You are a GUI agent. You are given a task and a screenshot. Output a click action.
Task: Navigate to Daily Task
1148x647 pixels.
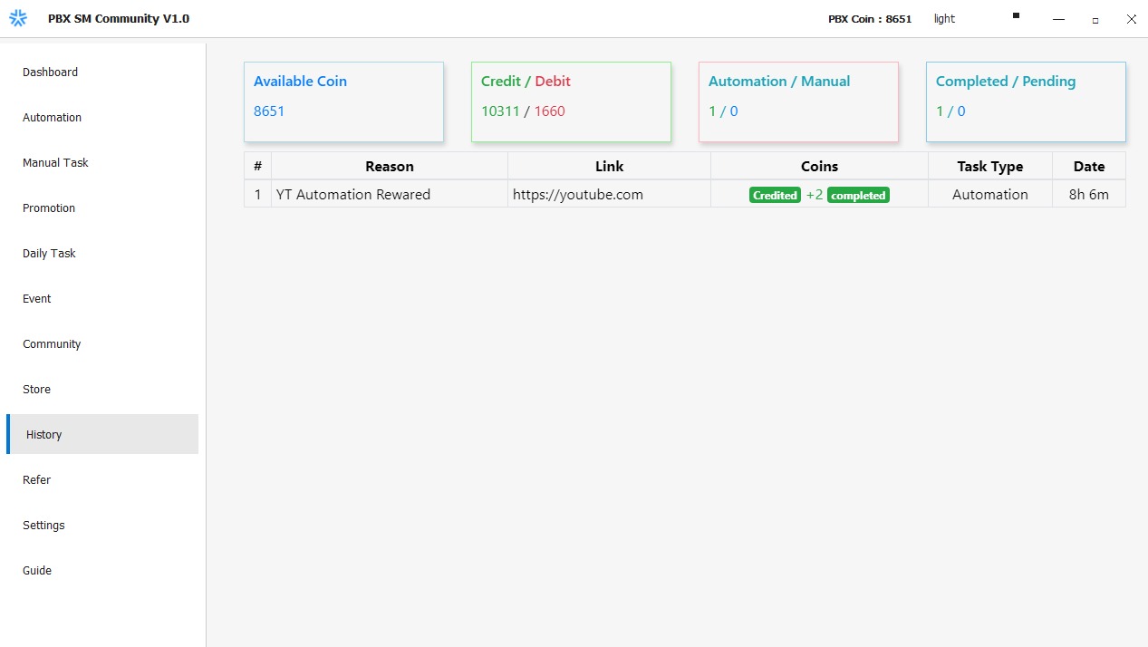click(49, 254)
